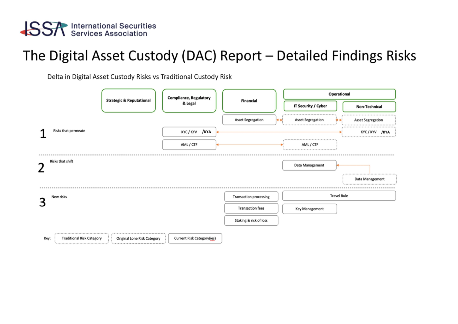
Task: Click the Travel Rule box
Action: pos(339,196)
